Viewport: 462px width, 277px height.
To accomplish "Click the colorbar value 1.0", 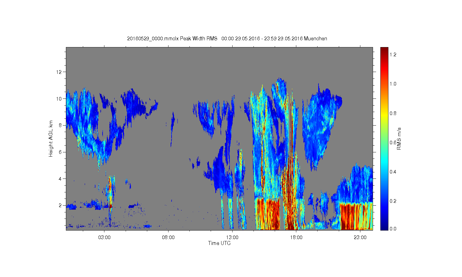I will click(393, 84).
